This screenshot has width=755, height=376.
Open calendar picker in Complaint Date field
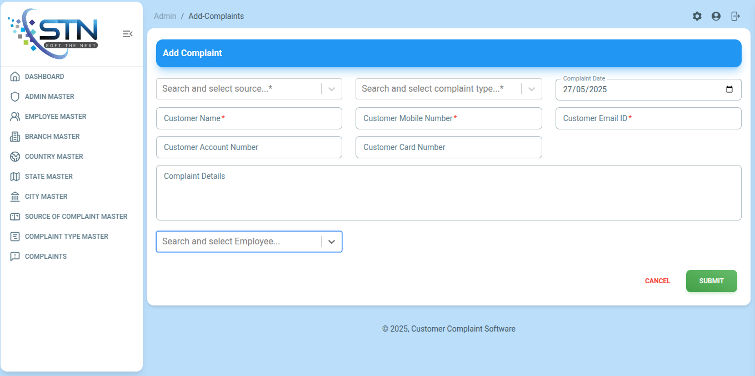tap(729, 89)
